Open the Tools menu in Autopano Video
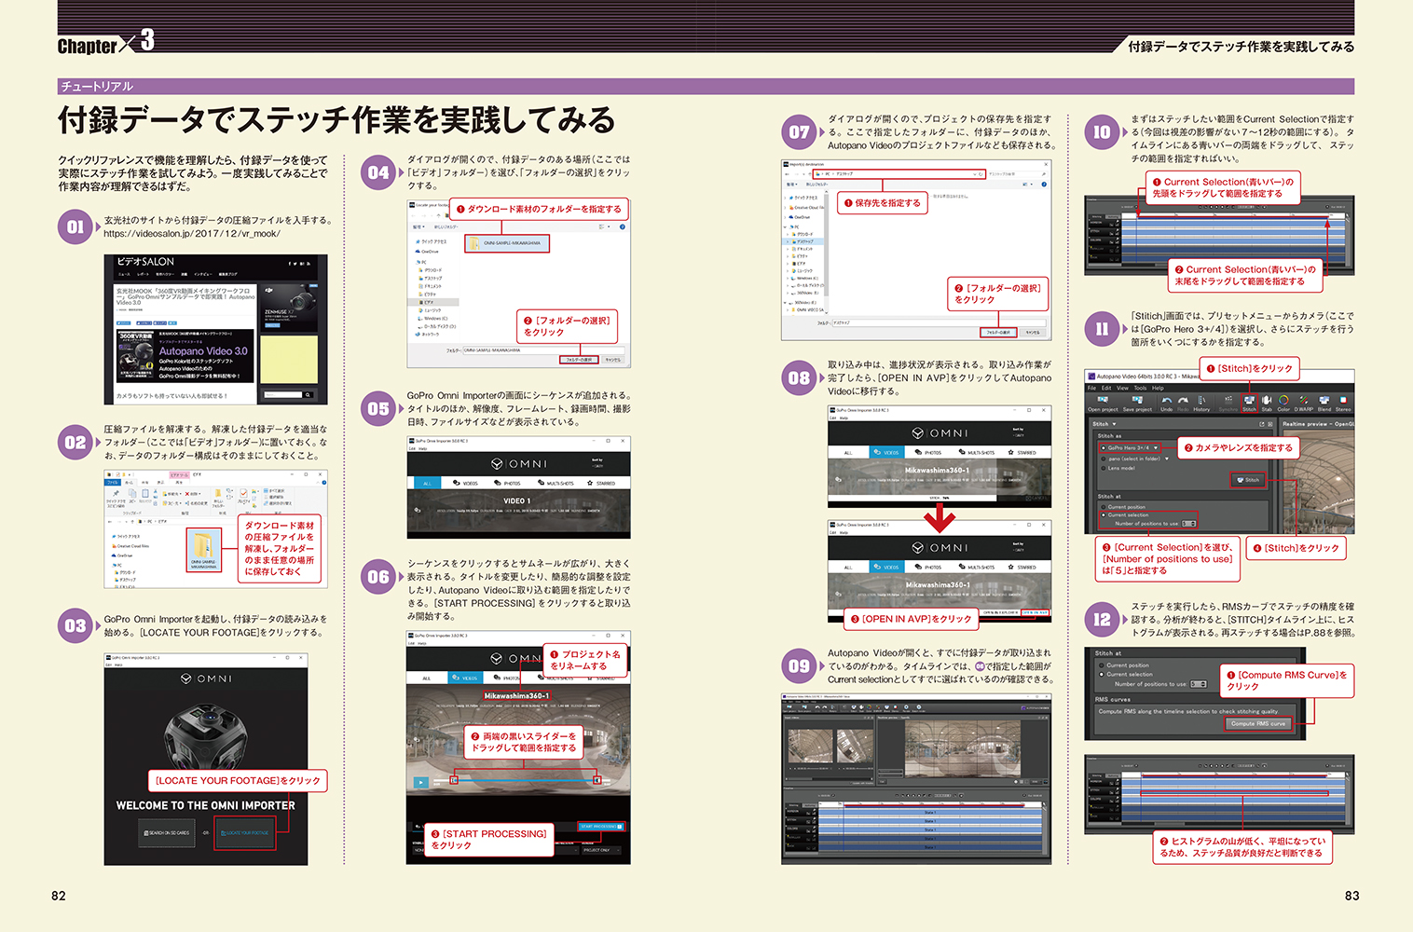Image resolution: width=1413 pixels, height=932 pixels. 1140,388
